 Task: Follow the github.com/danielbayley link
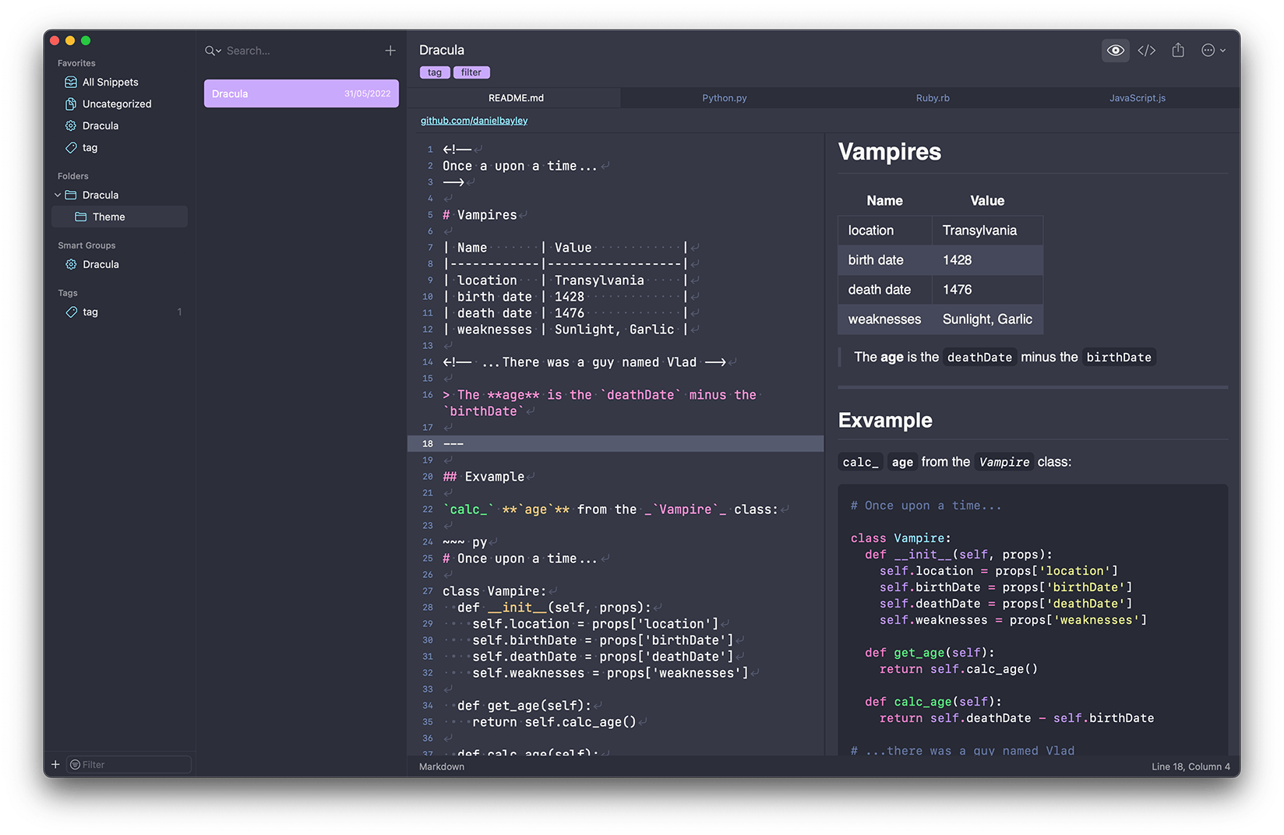click(x=474, y=120)
